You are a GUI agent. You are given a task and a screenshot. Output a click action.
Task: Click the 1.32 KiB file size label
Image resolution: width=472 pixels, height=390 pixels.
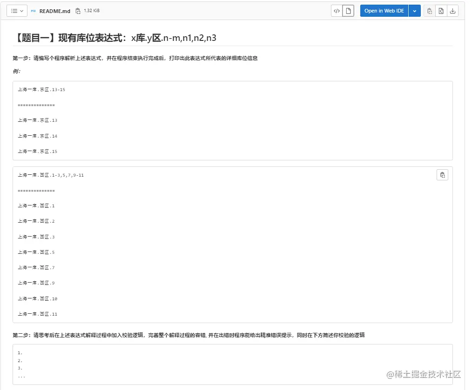click(x=92, y=11)
